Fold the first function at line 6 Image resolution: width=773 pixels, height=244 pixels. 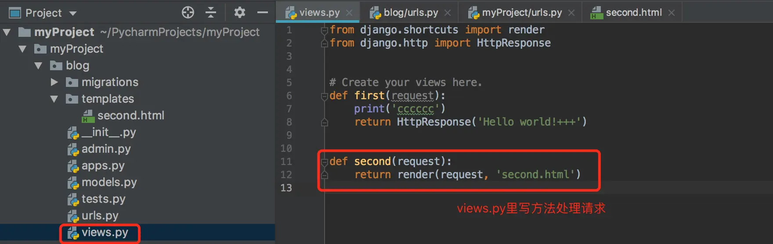[x=325, y=96]
